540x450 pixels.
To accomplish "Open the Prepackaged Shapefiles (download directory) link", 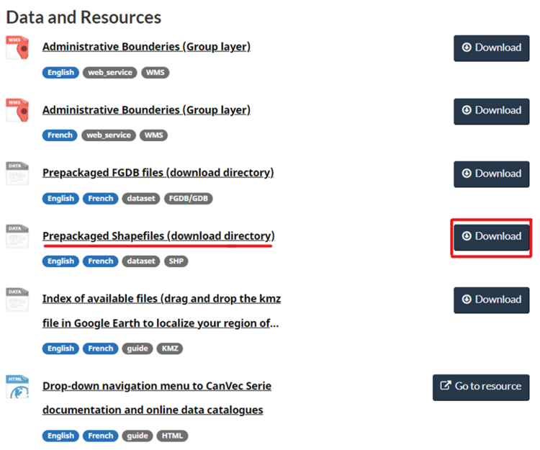I will tap(158, 236).
